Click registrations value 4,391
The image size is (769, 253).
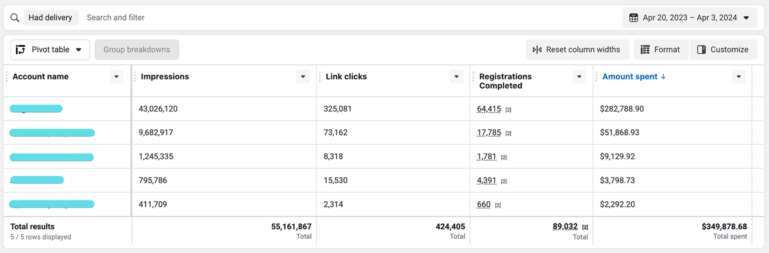487,181
